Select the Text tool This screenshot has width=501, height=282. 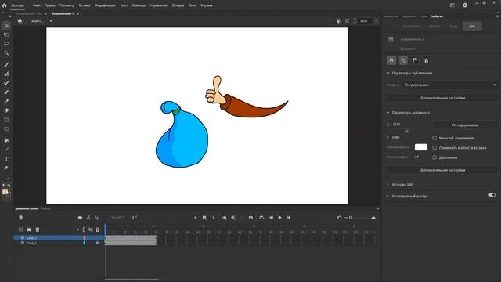[6, 159]
